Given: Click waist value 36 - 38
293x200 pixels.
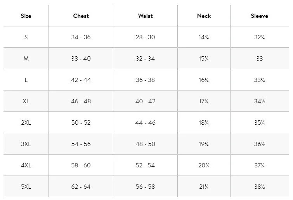Looking at the screenshot, I should coord(146,80).
